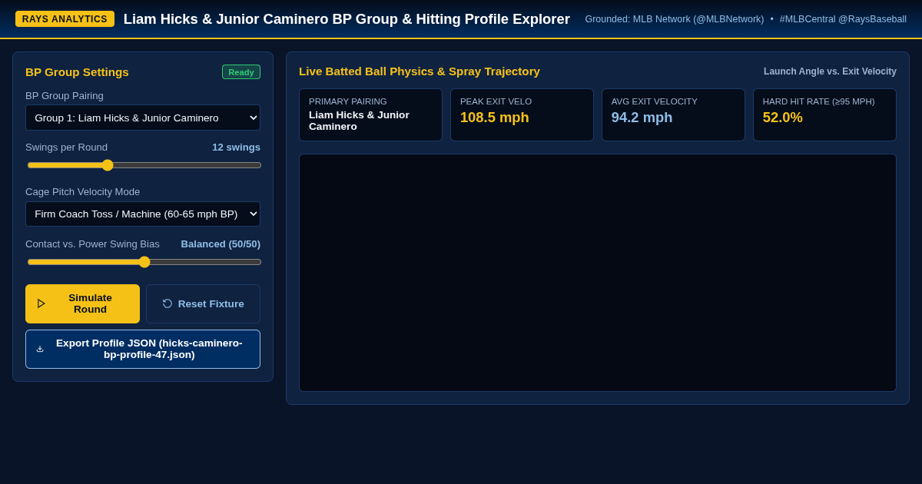The width and height of the screenshot is (922, 484).
Task: Click the Simulate Round button label
Action: coord(90,303)
